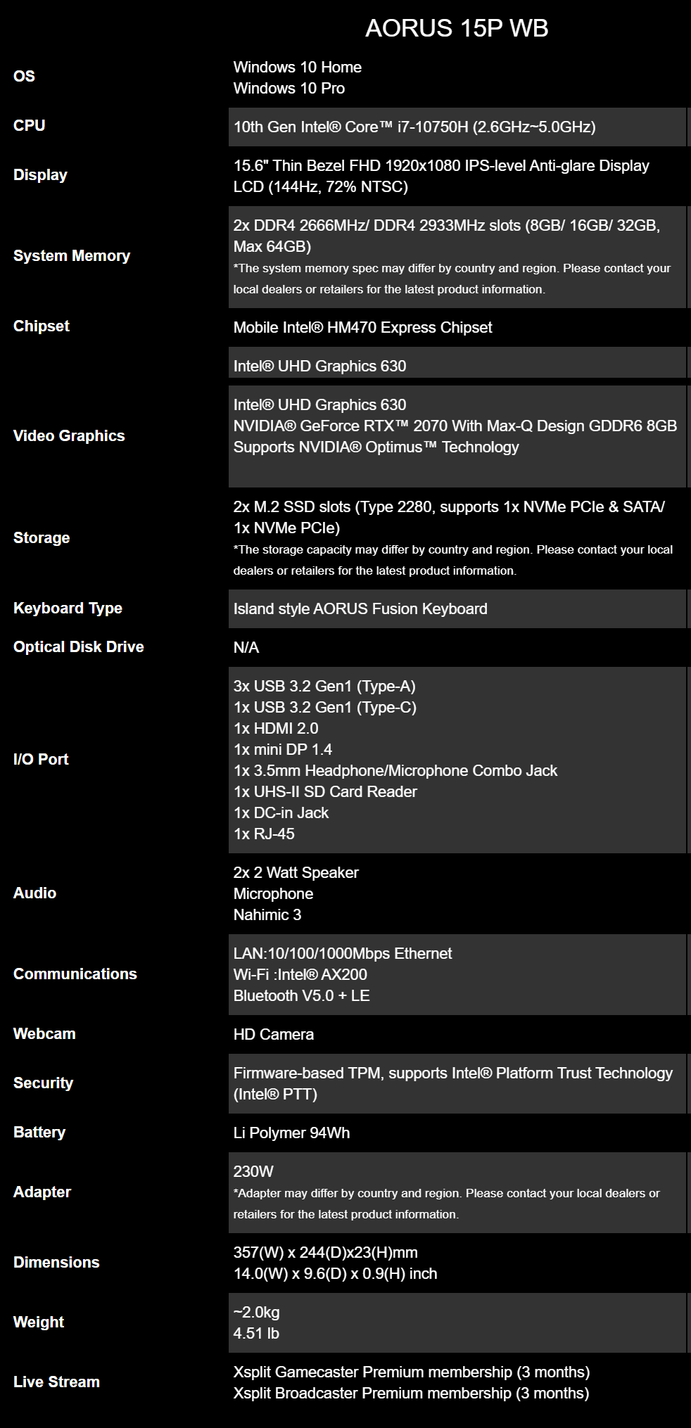Click LAN:10/100/1000Mbps Ethernet line
This screenshot has width=691, height=1428.
coord(343,954)
